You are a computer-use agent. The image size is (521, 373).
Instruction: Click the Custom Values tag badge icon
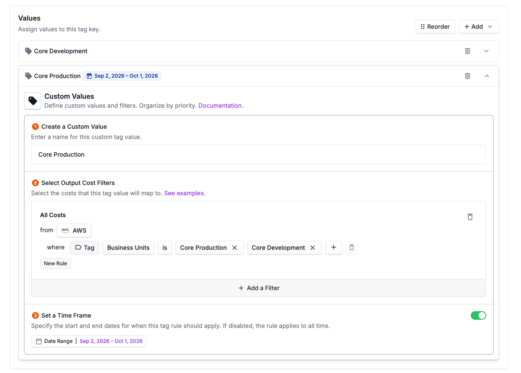pyautogui.click(x=33, y=100)
